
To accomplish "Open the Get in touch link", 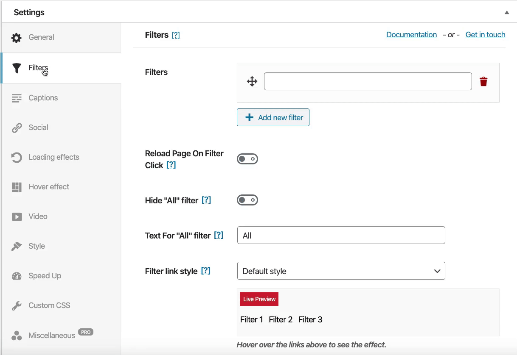I will tap(485, 35).
